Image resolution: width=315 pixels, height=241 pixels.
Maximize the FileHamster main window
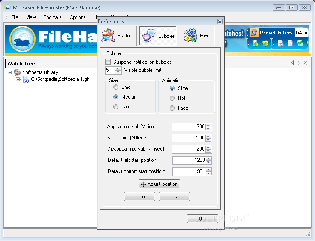[291, 8]
